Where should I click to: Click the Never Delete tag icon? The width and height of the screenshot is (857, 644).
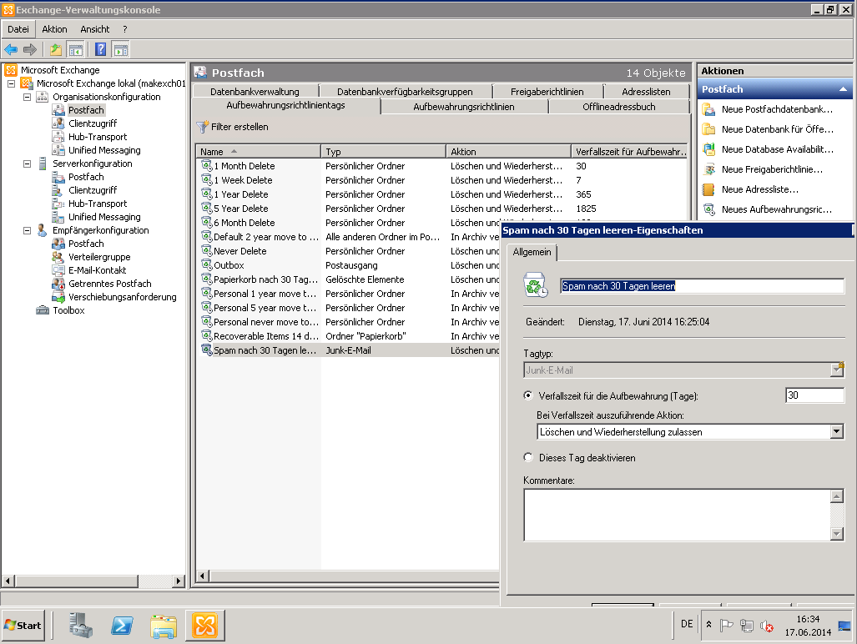207,251
